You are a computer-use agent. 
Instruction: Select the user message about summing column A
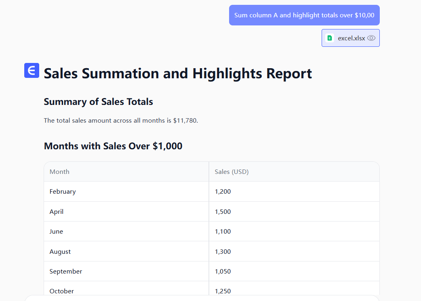[304, 15]
